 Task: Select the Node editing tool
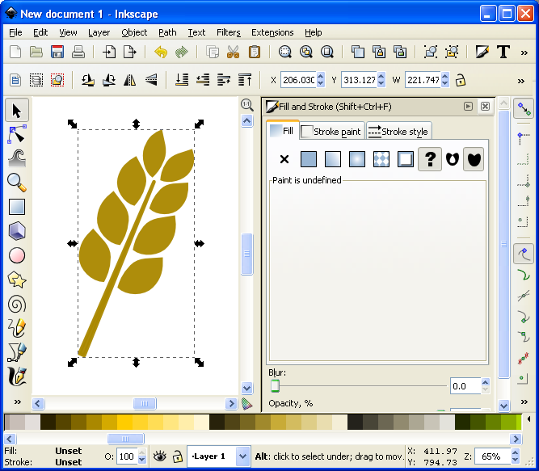pyautogui.click(x=17, y=134)
